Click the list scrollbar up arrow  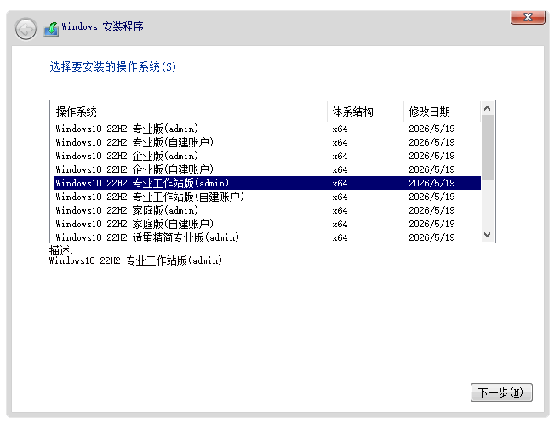(x=488, y=108)
